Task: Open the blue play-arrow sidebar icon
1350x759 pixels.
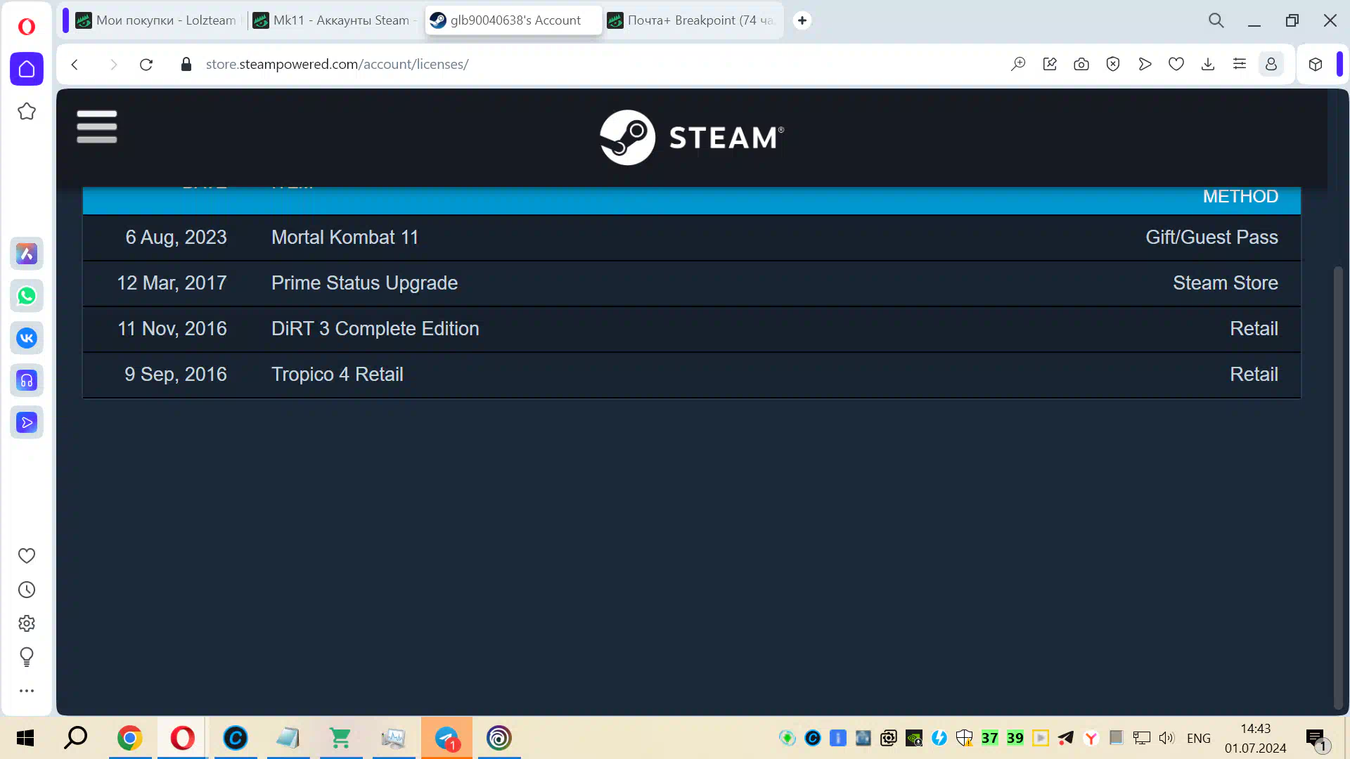Action: pos(27,422)
